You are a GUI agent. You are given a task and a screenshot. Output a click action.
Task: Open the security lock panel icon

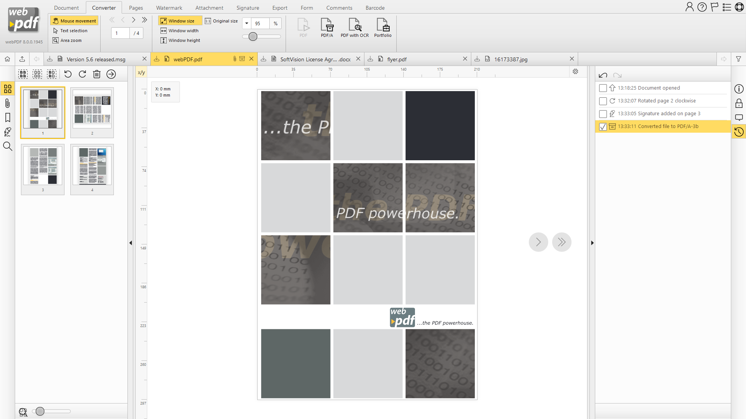point(739,103)
